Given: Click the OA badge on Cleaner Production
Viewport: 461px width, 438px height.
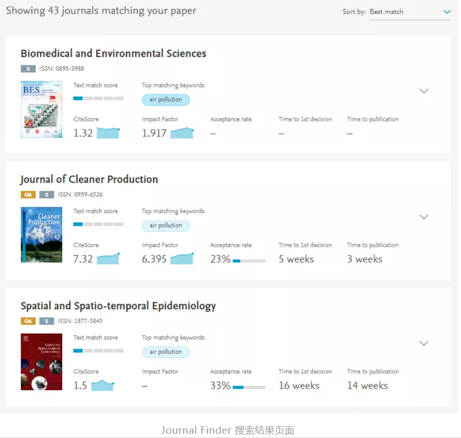Looking at the screenshot, I should 28,195.
